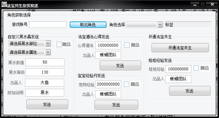This screenshot has width=219, height=118.
Task: Click the 娃娃经验 label
Action: coord(156,69)
